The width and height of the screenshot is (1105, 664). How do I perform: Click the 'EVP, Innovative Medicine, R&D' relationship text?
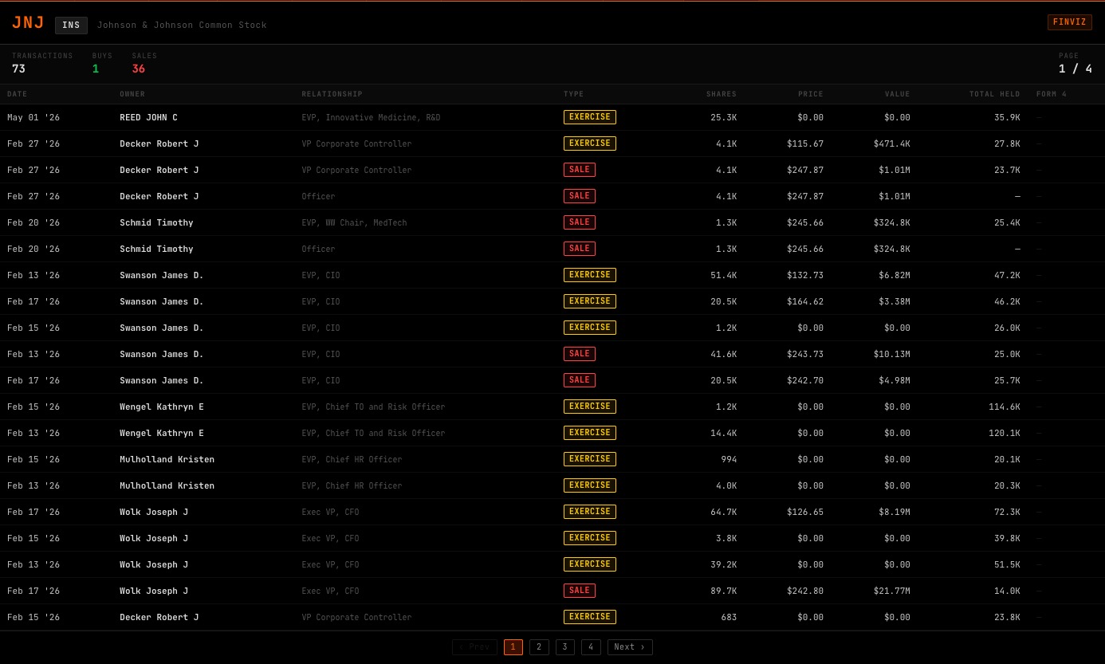tap(371, 117)
